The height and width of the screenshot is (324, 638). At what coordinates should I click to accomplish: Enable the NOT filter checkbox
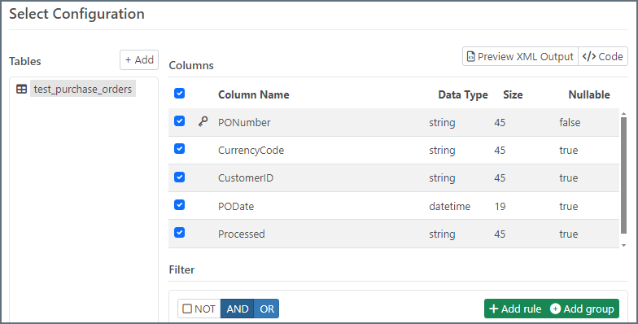(x=187, y=309)
